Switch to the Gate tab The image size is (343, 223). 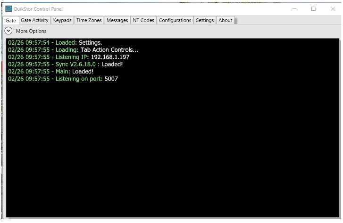click(11, 21)
